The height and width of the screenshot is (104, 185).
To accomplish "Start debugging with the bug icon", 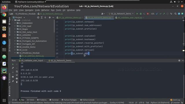I will (141, 14).
